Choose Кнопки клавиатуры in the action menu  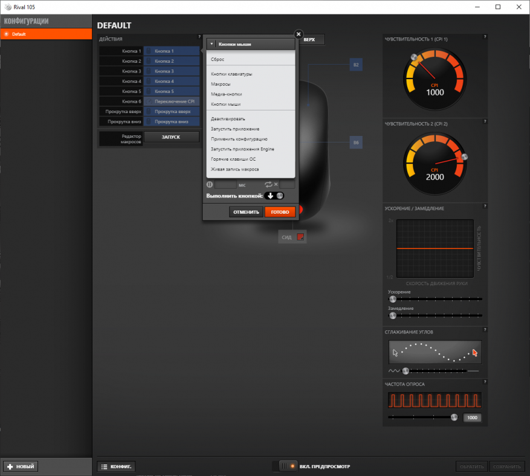250,74
